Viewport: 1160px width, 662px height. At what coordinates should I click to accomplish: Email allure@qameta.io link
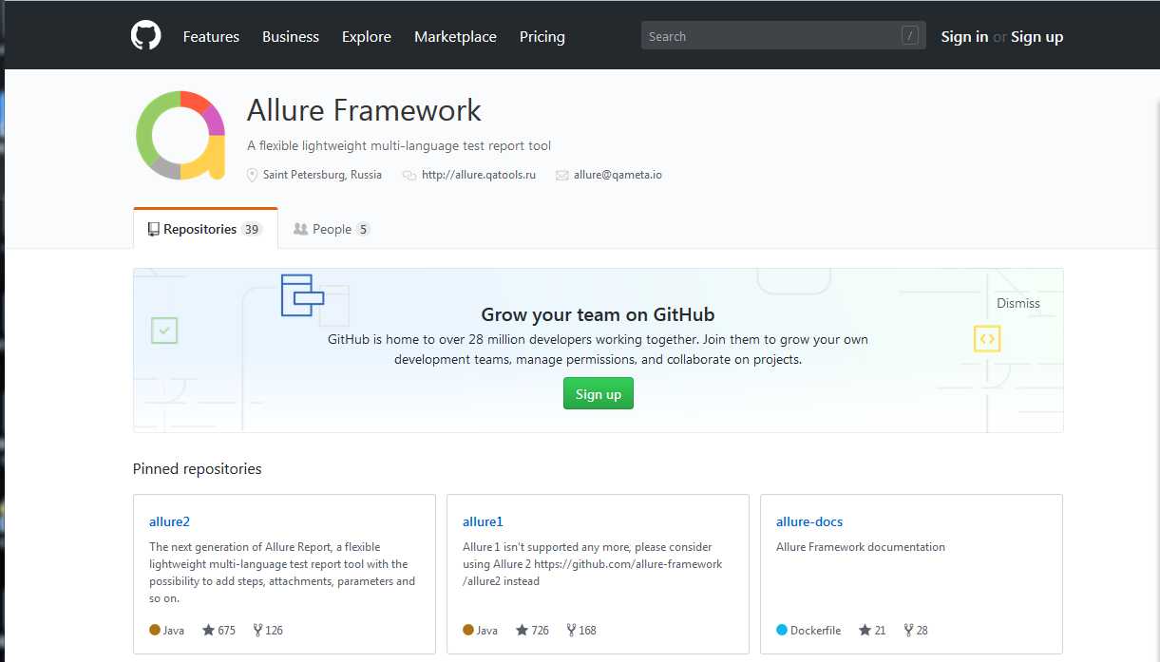click(x=618, y=175)
